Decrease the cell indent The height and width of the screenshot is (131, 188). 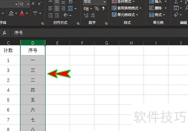pyautogui.click(x=50, y=15)
